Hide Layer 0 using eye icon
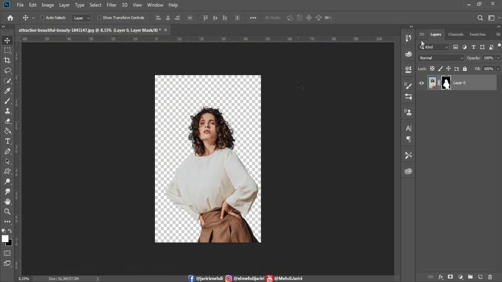Screen dimensions: 502x282 (422, 83)
